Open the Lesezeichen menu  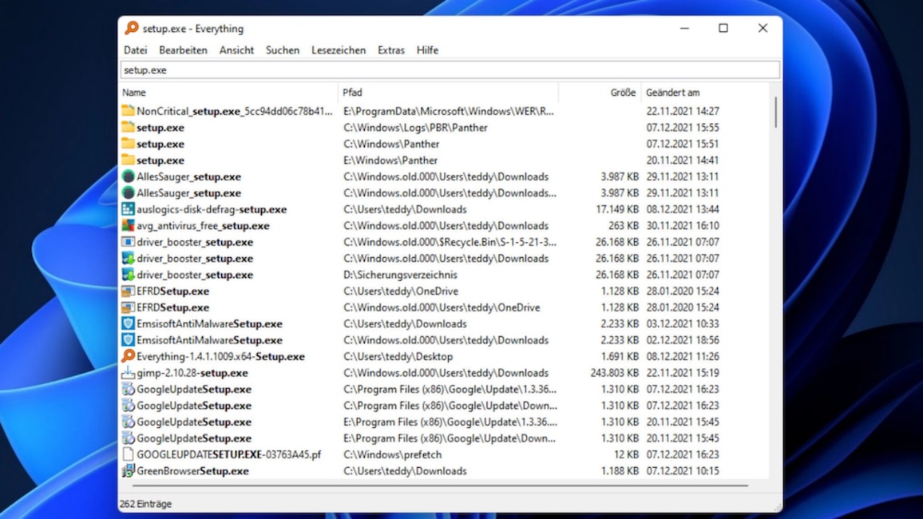click(339, 50)
